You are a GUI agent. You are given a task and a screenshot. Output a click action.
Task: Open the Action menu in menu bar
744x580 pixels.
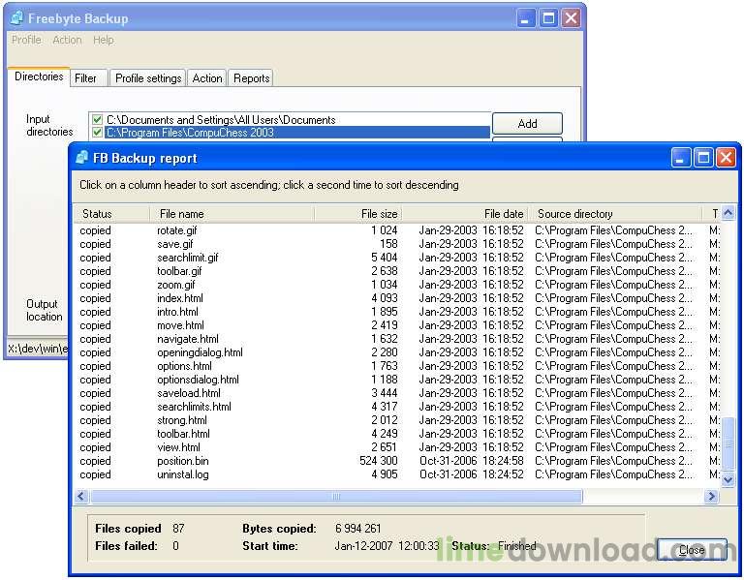[x=67, y=40]
